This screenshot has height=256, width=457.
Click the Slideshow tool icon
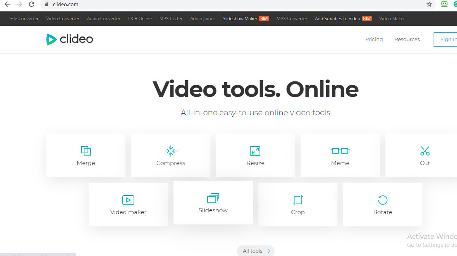point(213,198)
